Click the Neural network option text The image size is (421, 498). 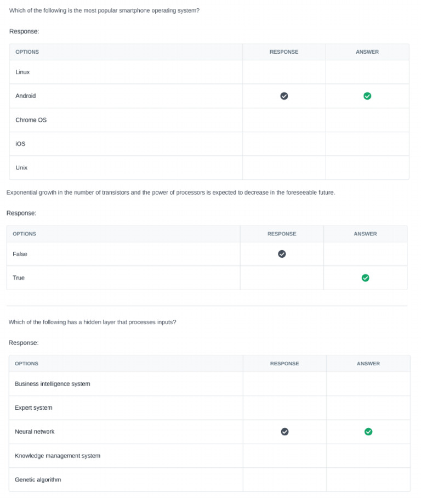click(x=35, y=432)
